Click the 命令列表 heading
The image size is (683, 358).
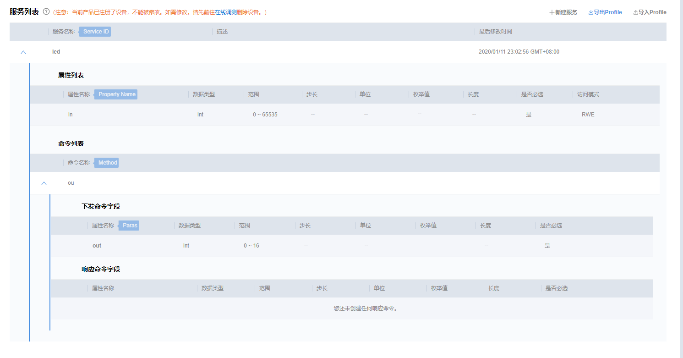tap(71, 143)
